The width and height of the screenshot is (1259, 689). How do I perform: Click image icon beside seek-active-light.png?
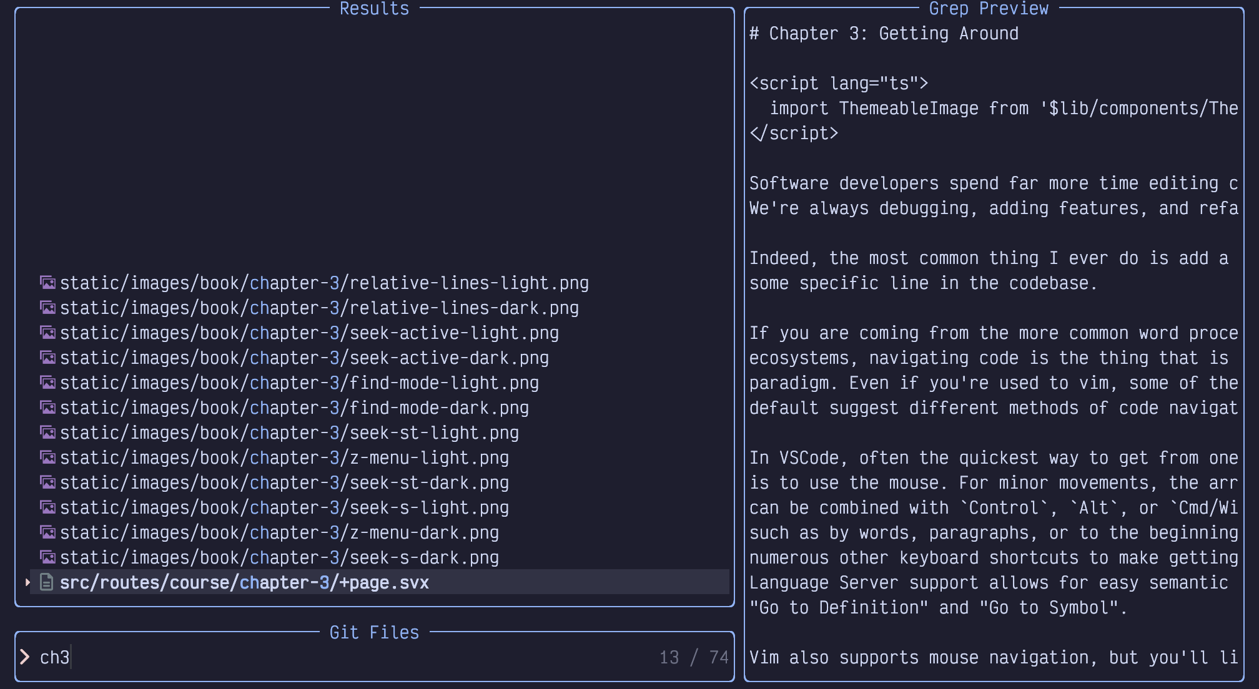47,333
